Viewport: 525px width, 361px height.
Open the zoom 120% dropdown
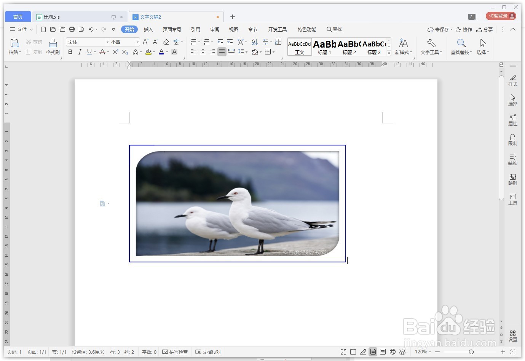point(423,352)
